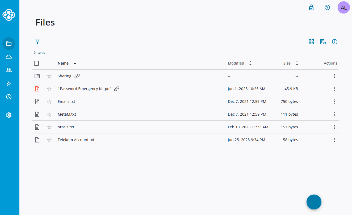
Task: Open the orasis.txt file name
Action: tap(66, 127)
